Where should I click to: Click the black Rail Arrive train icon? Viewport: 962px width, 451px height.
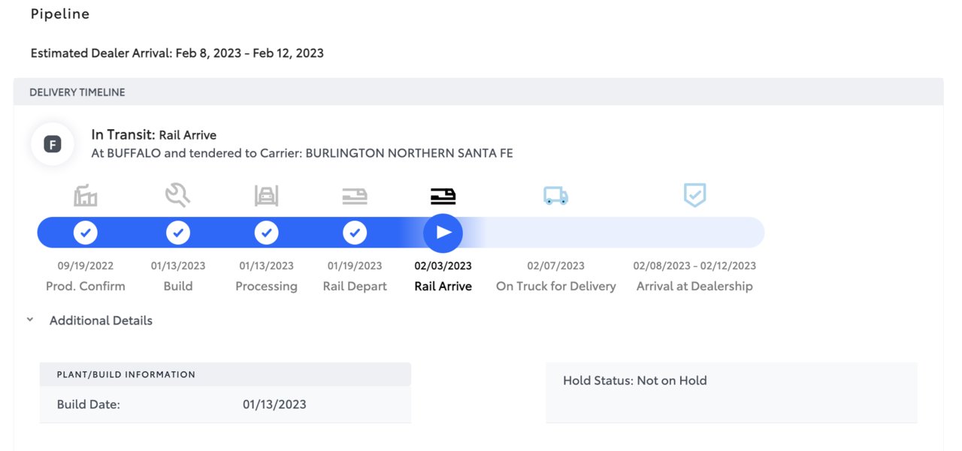coord(443,197)
